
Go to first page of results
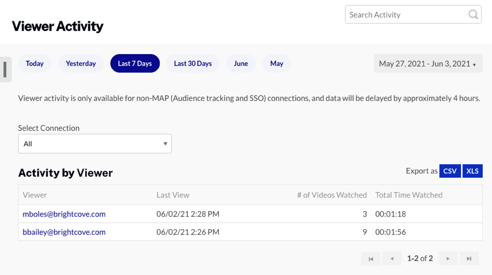click(371, 259)
